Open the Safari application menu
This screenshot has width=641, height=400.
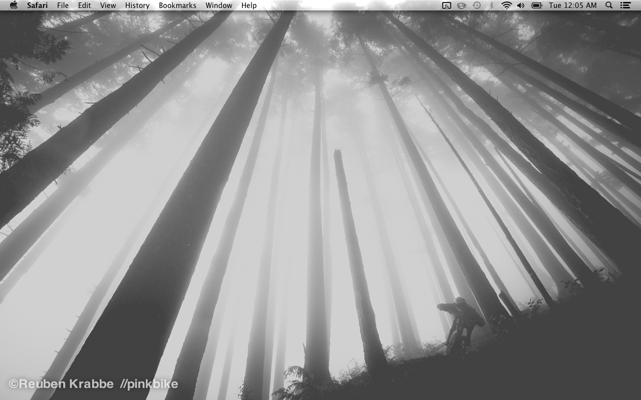(x=38, y=5)
